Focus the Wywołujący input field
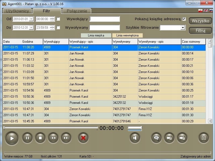 pyautogui.click(x=105, y=19)
